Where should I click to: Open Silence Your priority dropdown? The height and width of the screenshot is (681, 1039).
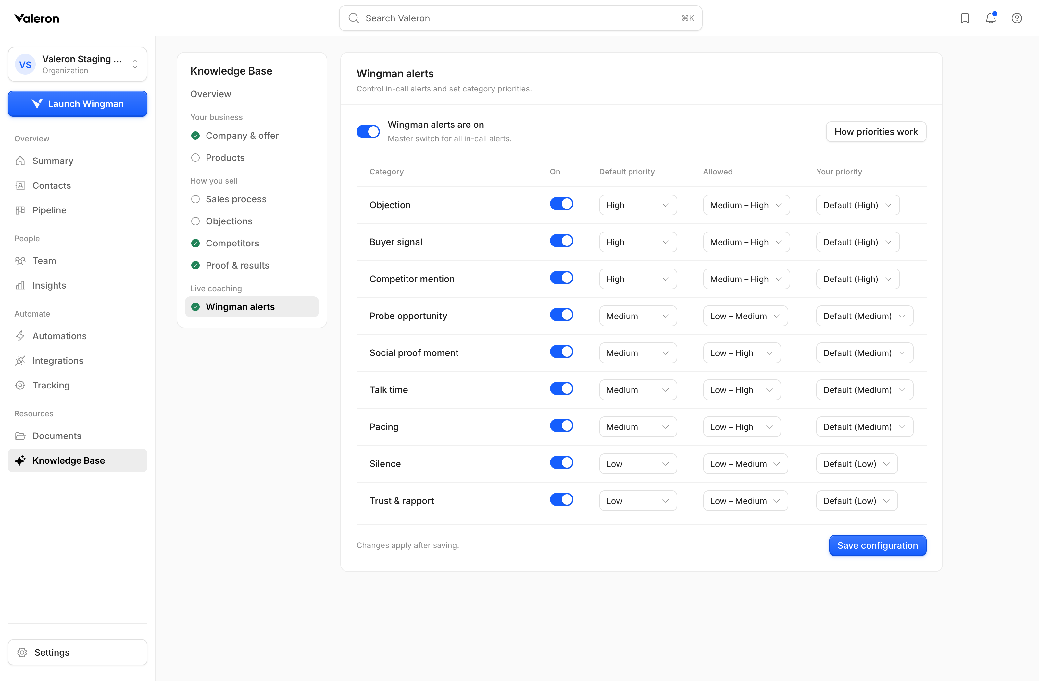(x=857, y=464)
